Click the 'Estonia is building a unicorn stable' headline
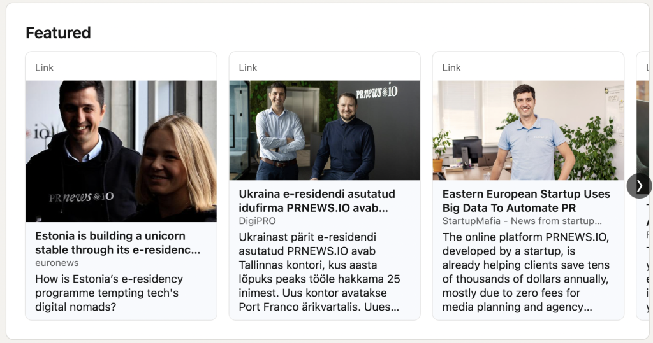Image resolution: width=653 pixels, height=343 pixels. click(118, 243)
